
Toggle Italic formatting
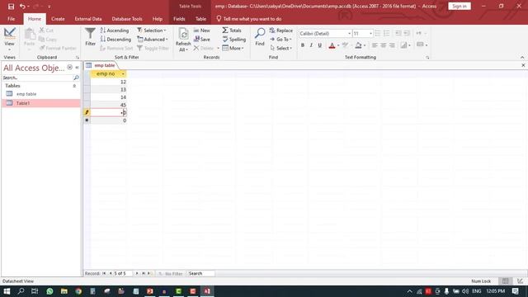pos(311,45)
